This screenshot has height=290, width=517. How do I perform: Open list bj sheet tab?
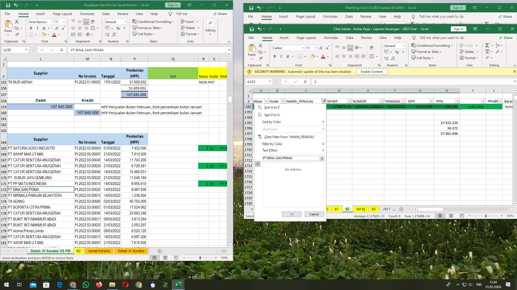[x=361, y=209]
